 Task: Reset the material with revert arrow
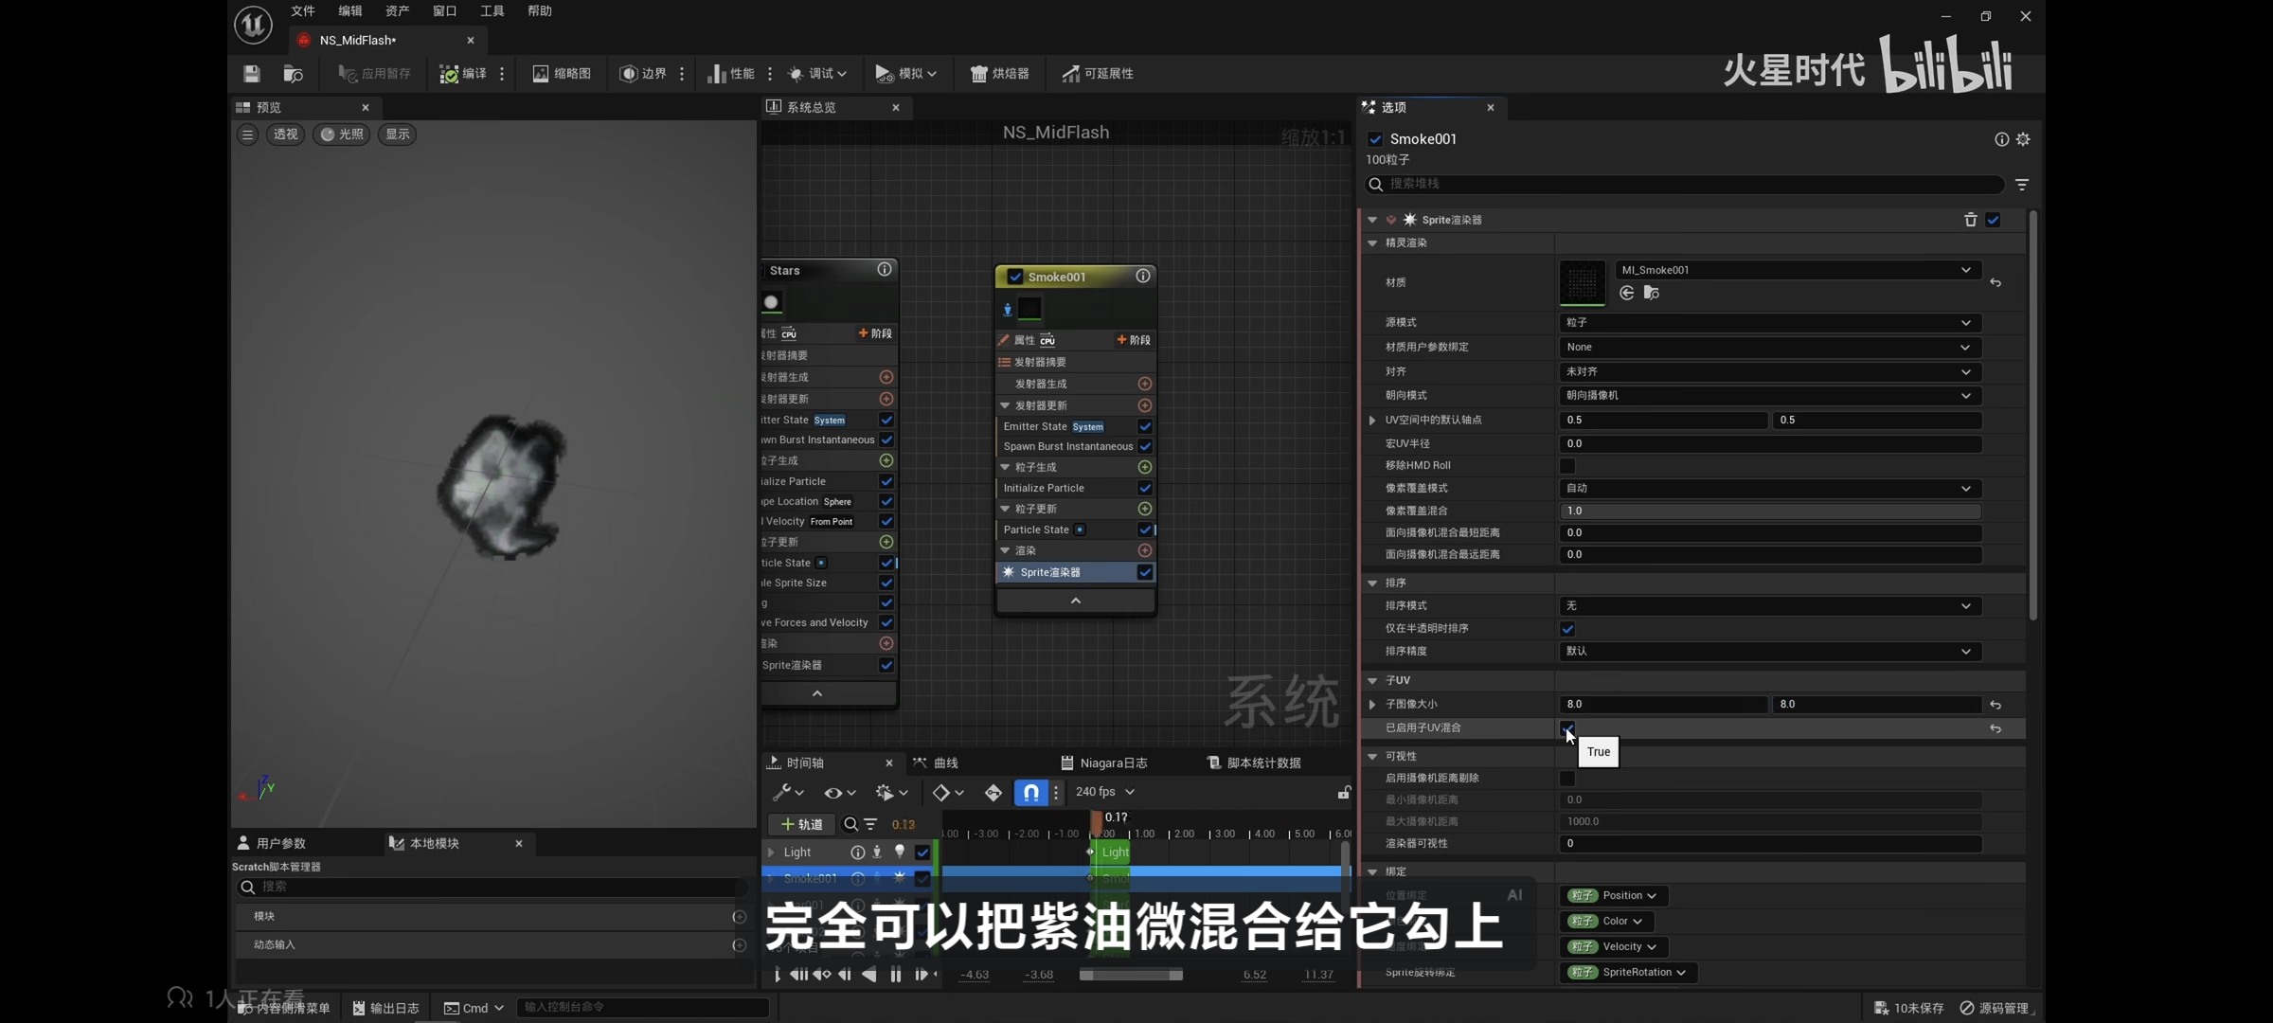pos(1996,282)
